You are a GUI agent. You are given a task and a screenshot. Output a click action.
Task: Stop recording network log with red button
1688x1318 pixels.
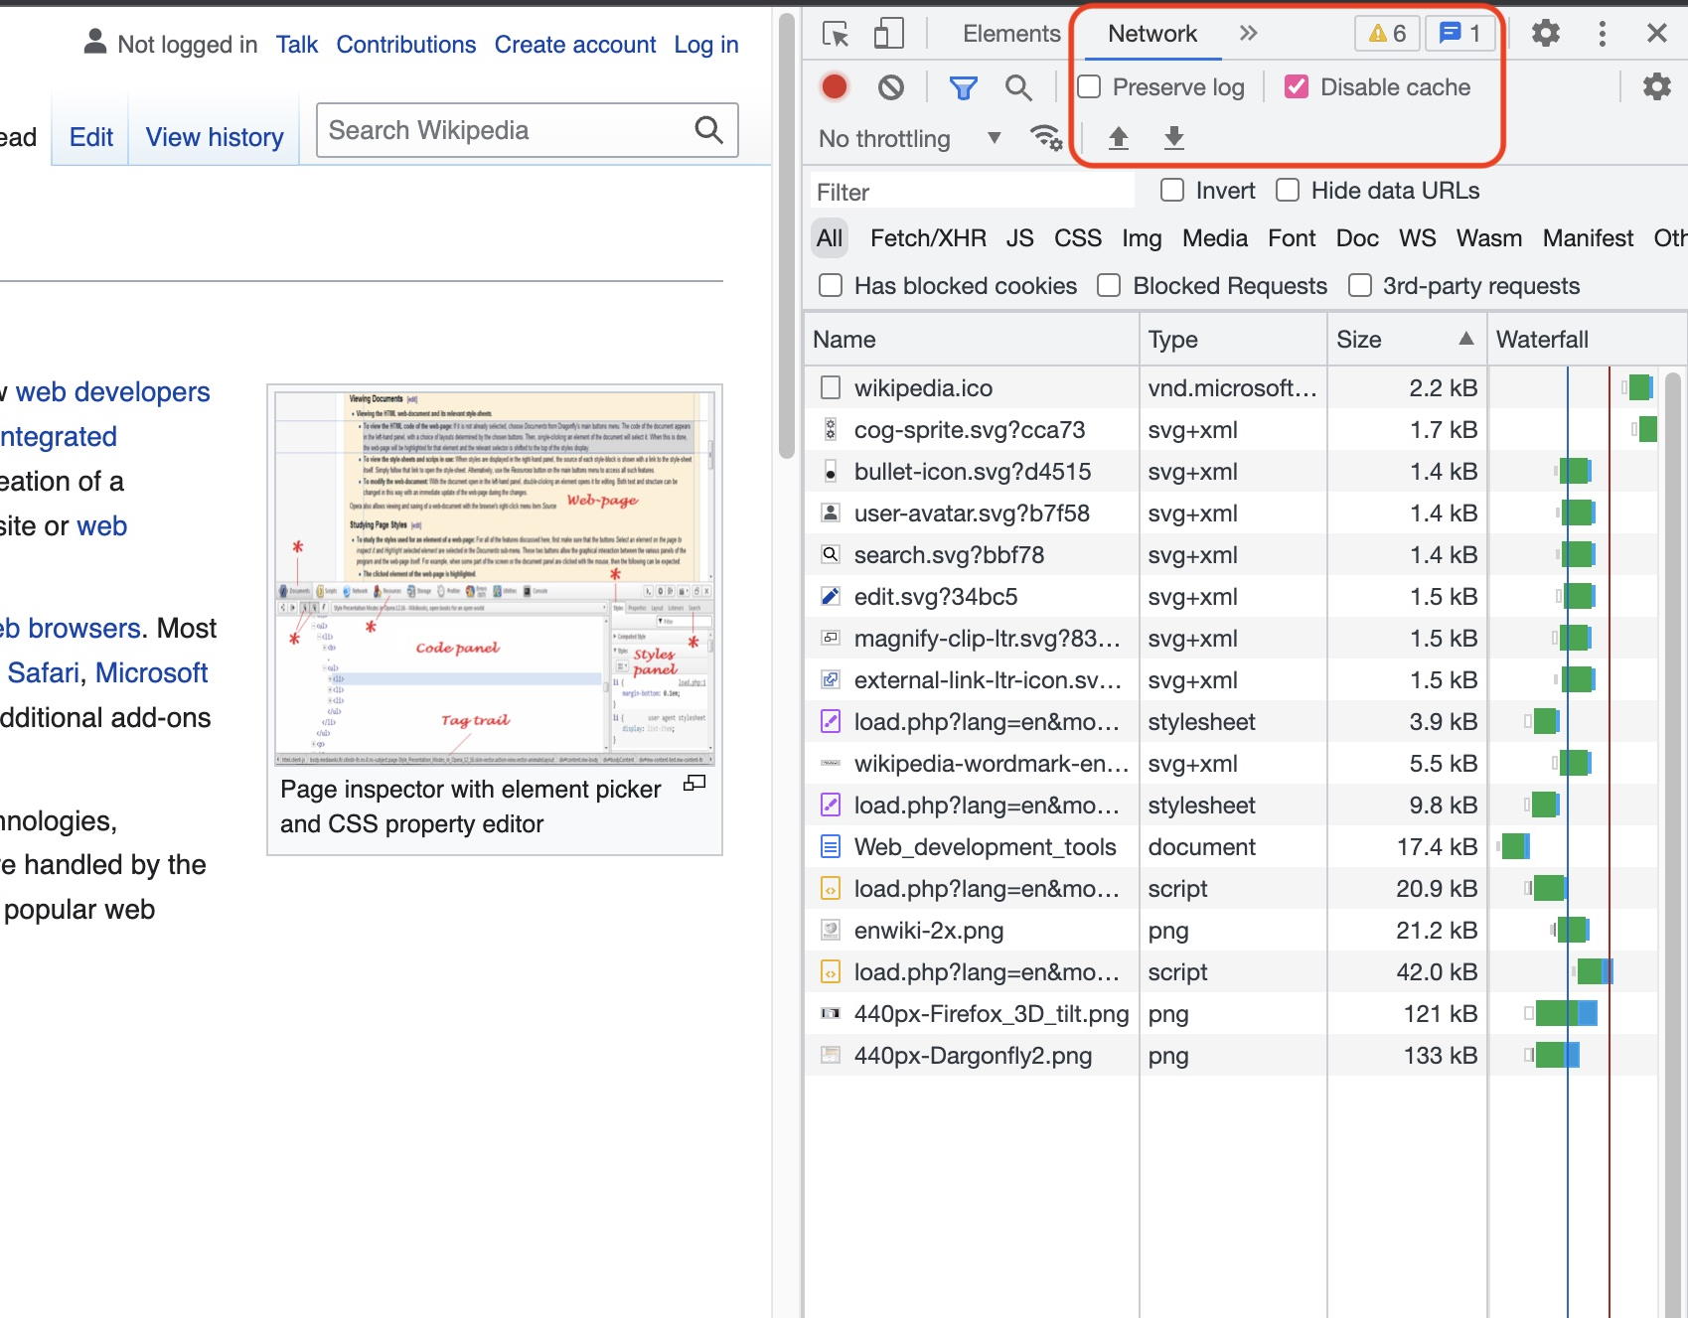[835, 87]
